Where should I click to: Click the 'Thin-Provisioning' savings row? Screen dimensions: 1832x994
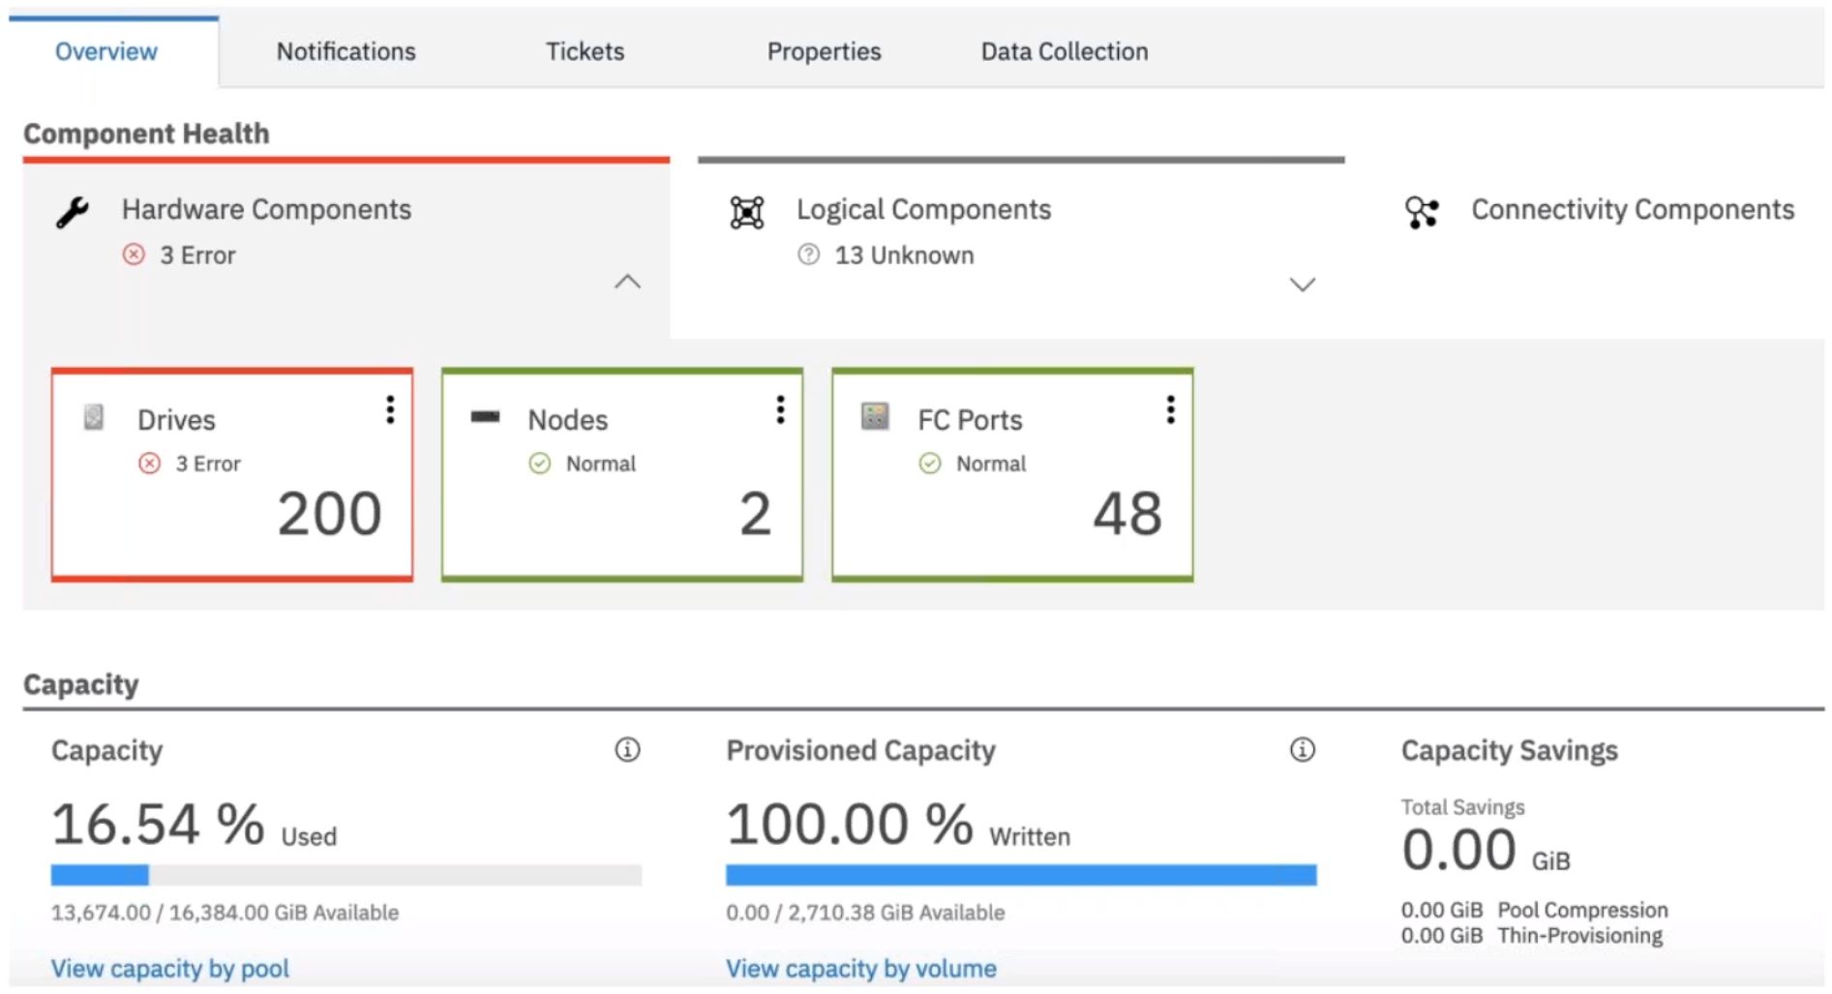(1532, 935)
